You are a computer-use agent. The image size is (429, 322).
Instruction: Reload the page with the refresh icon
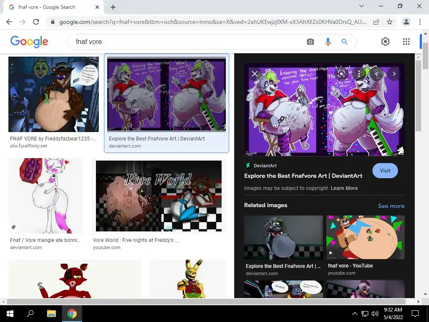(36, 22)
